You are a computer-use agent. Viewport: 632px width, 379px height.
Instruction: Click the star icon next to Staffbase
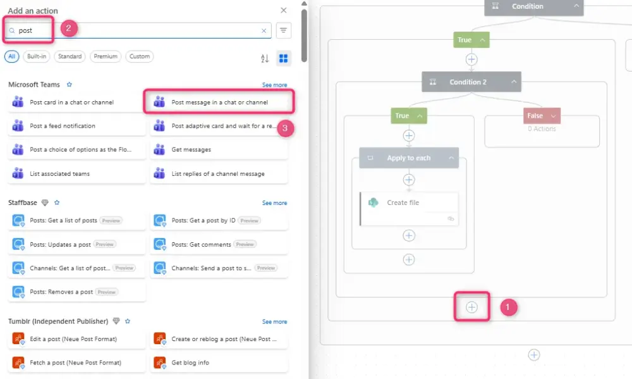[x=57, y=203]
